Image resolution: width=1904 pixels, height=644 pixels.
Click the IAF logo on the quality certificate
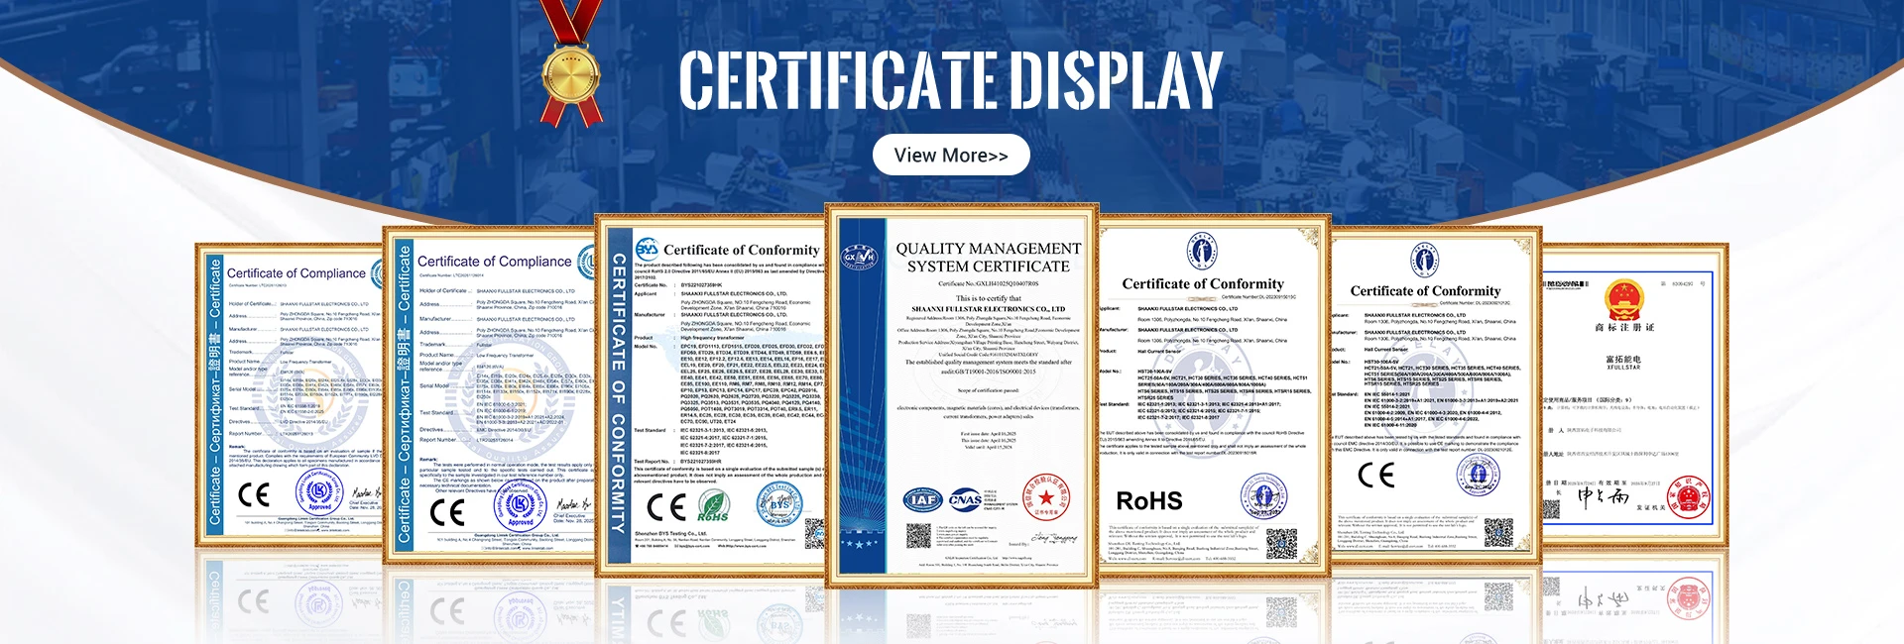coord(921,500)
